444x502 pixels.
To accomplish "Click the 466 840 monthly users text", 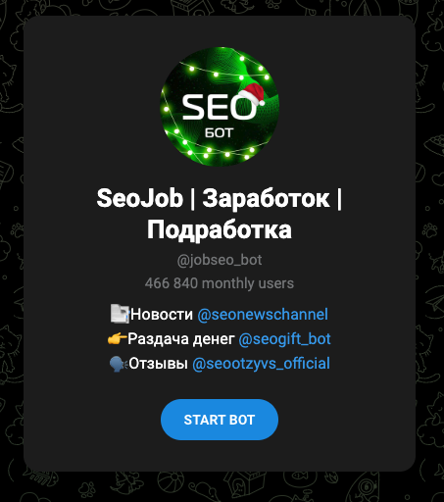I will [220, 283].
